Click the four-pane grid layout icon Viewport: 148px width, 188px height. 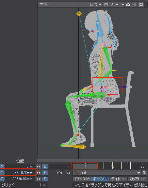(x=106, y=5)
